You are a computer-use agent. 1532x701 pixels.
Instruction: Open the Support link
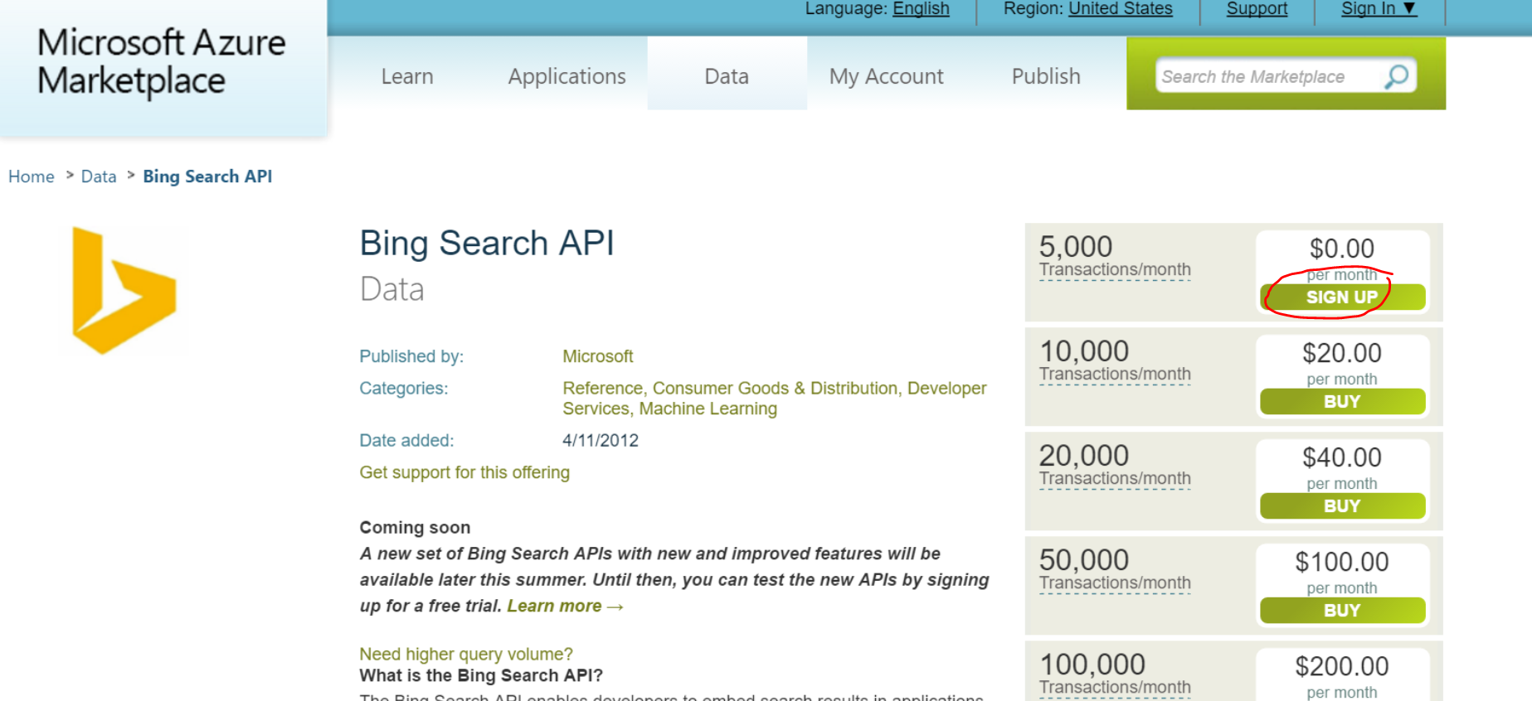pyautogui.click(x=1257, y=8)
